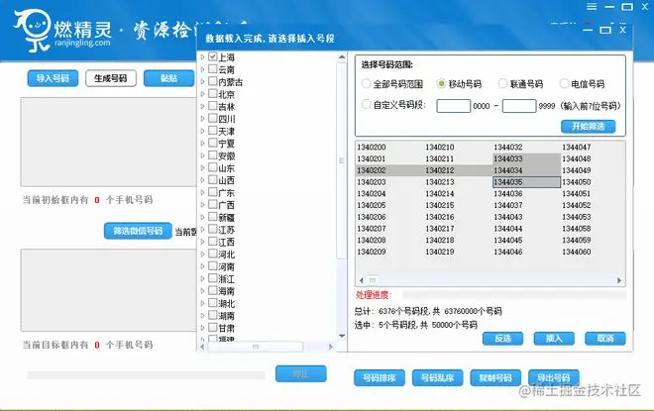Click the 停止 button

300,373
